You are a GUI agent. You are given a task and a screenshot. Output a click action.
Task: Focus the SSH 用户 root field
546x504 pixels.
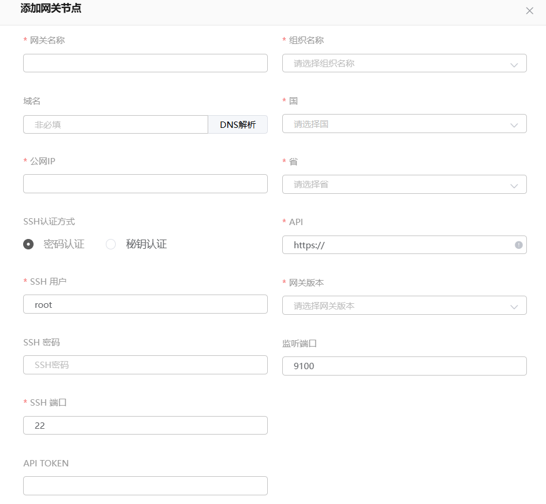(x=145, y=304)
